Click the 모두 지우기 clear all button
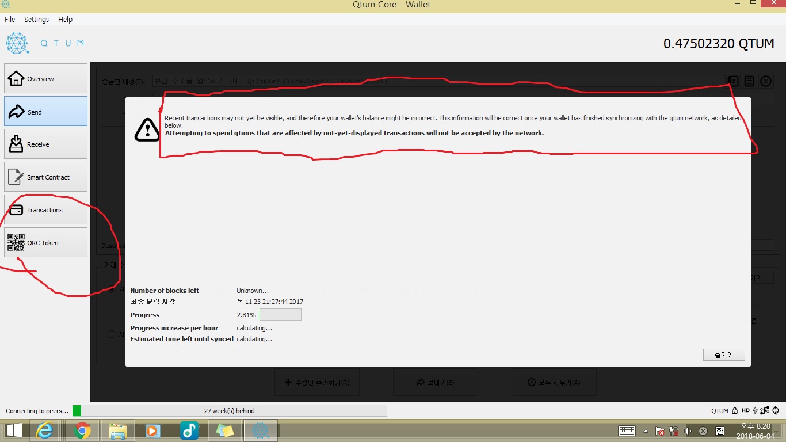 tap(554, 383)
